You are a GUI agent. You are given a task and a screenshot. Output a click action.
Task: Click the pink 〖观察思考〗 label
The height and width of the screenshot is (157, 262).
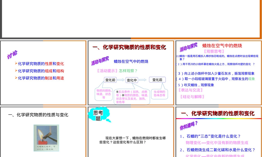tap(214, 51)
